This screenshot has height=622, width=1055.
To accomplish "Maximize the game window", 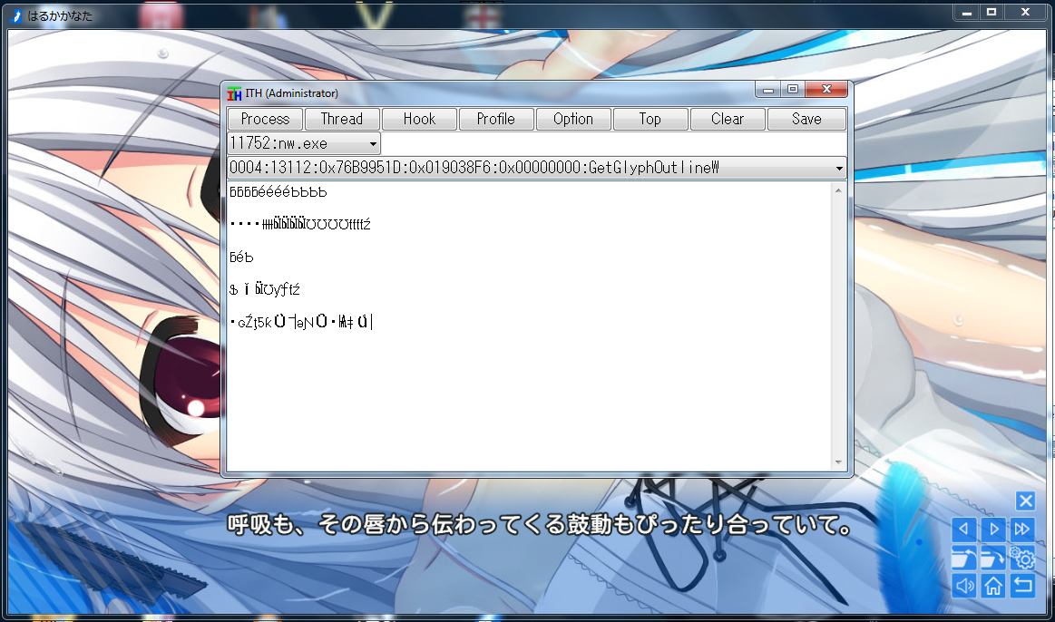I will click(x=992, y=12).
